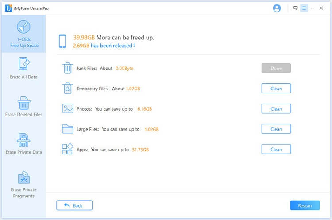
Task: Click the Temporary Files recycle bin icon
Action: pyautogui.click(x=68, y=88)
